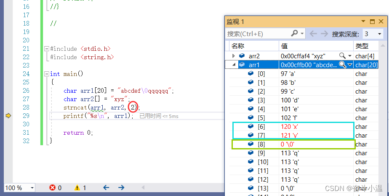Open the arr1 visualizer dropdown arrow
Screen dimensions: 389x196
[x=350, y=65]
